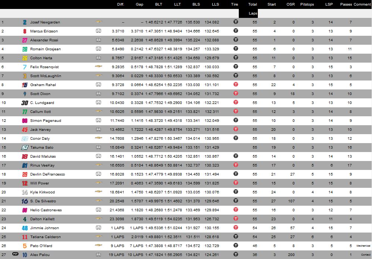The image size is (372, 259).
Task: Sort by the Diff. column header
Action: pos(121,4)
